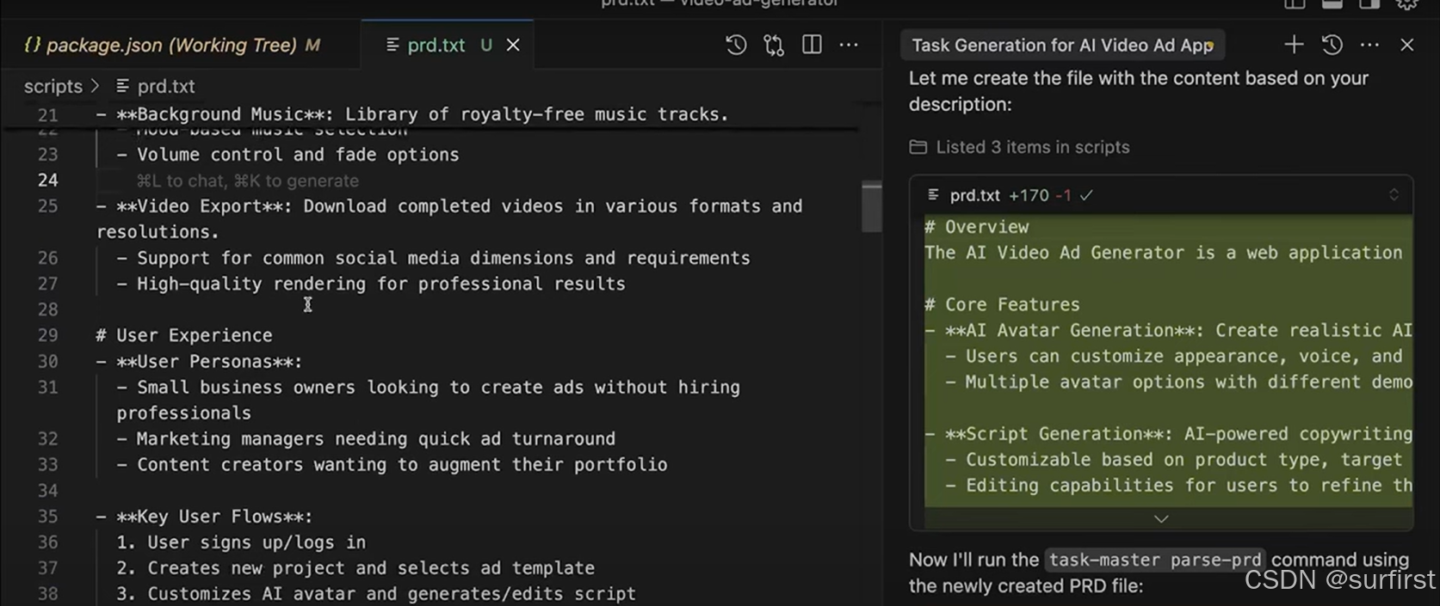Image resolution: width=1440 pixels, height=606 pixels.
Task: Click the open changes compare icon
Action: (774, 45)
